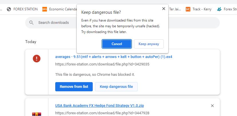237x116 pixels.
Task: Choose Keep anyway in the dialog
Action: (x=149, y=44)
